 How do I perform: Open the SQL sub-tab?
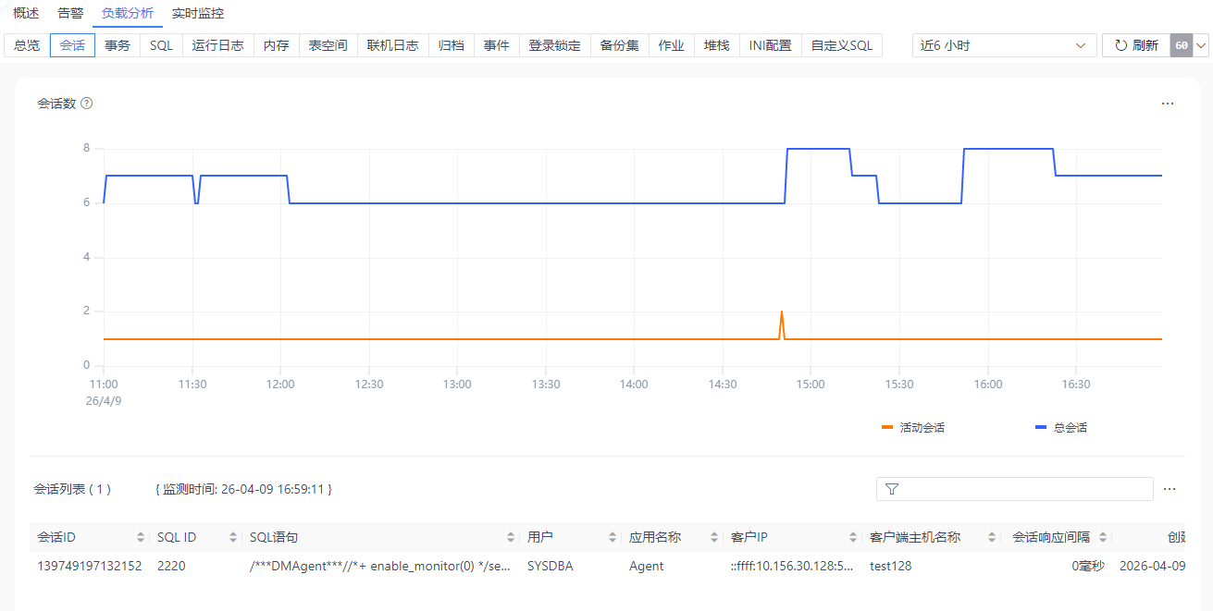click(161, 45)
